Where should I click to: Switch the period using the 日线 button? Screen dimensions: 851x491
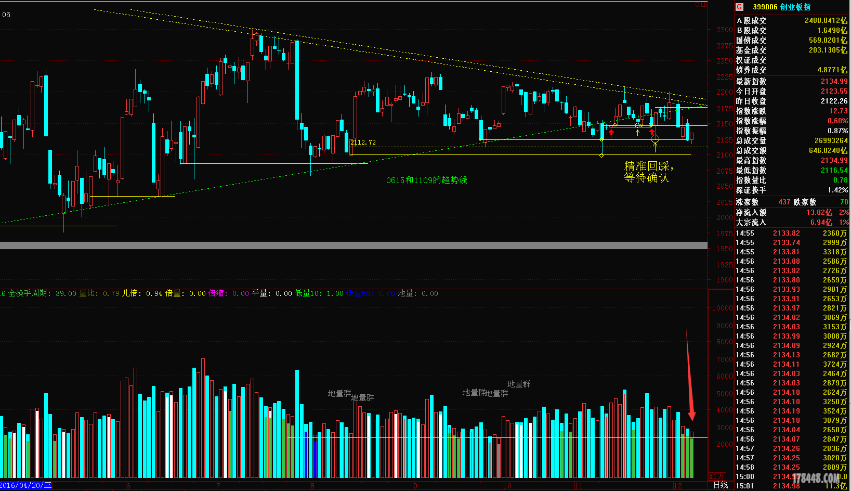[x=721, y=485]
